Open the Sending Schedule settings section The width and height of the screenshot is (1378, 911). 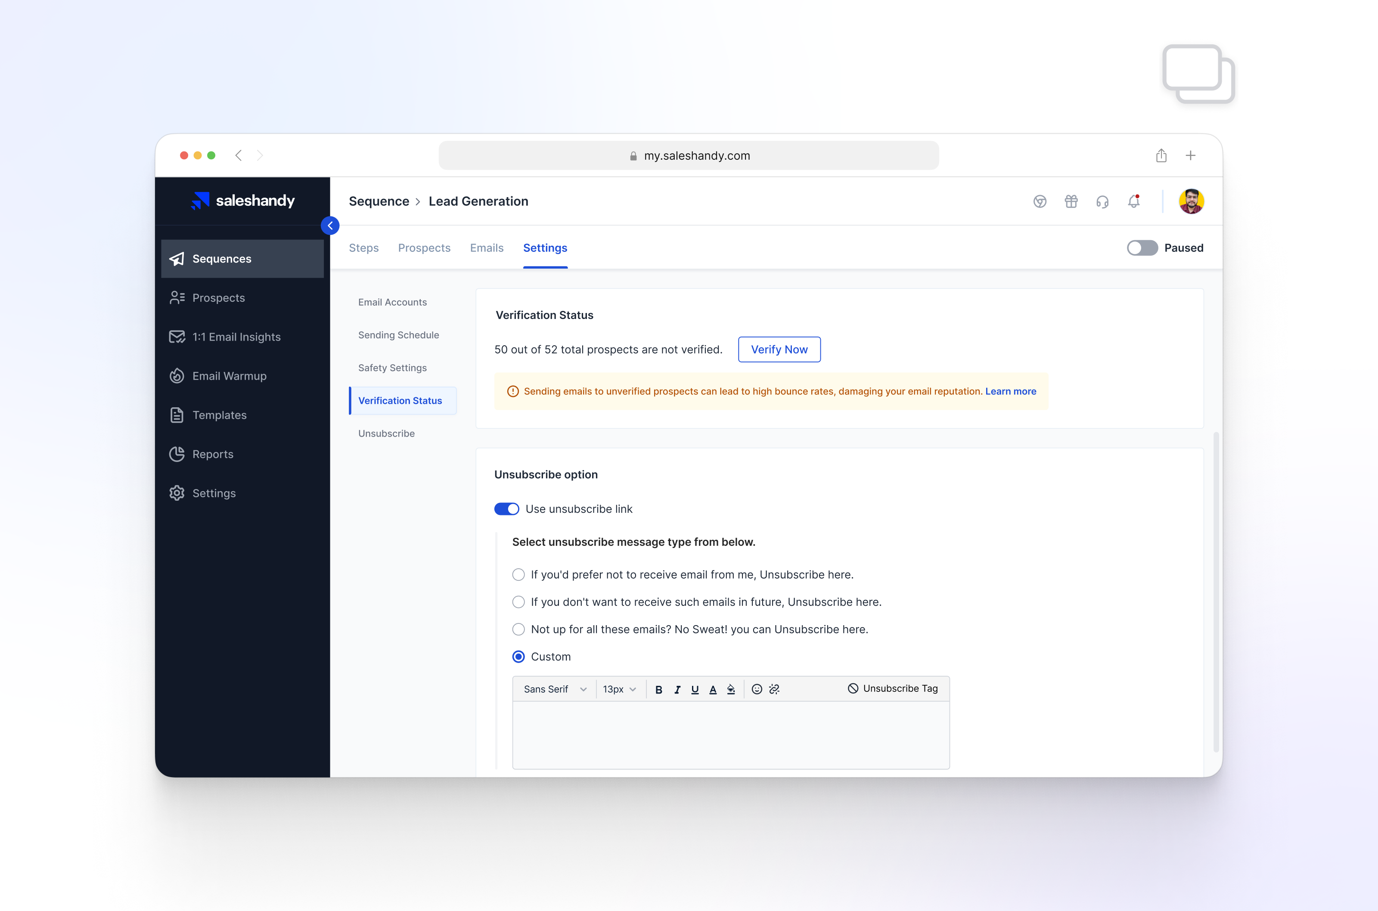(398, 335)
